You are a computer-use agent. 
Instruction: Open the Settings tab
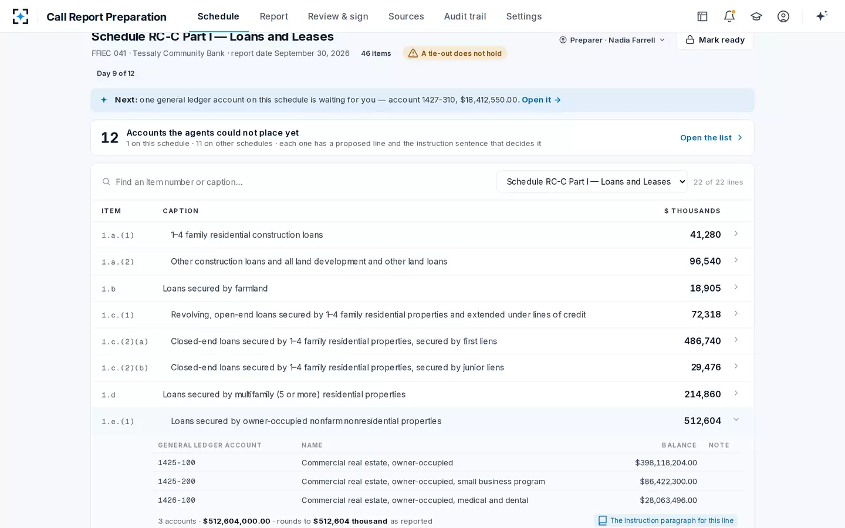click(524, 16)
